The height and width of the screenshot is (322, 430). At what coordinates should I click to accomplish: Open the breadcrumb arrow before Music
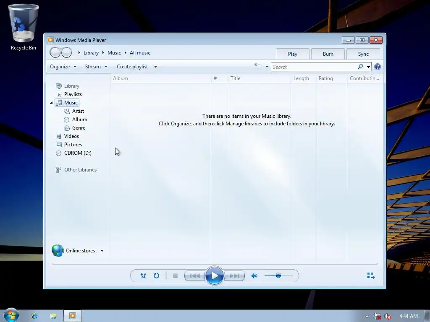pyautogui.click(x=103, y=52)
